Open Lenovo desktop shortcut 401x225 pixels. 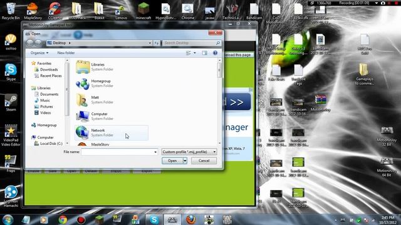tap(121, 11)
